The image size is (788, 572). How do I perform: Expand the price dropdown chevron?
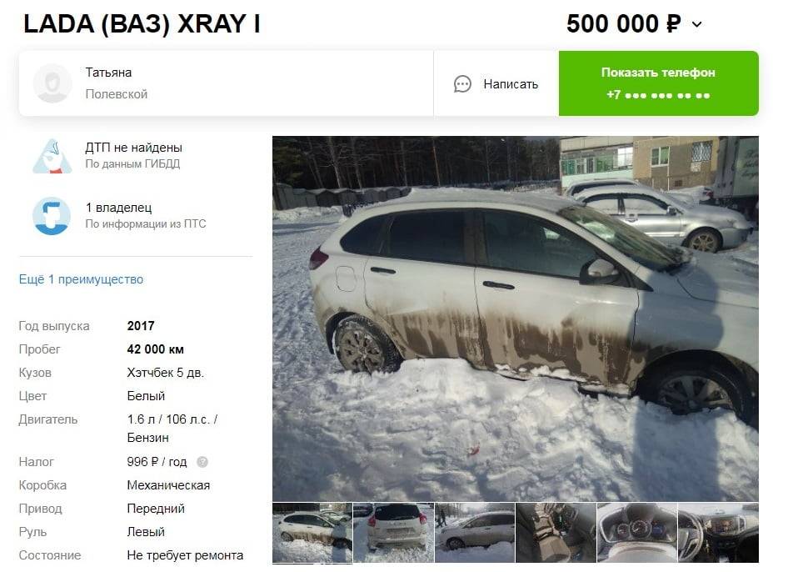(696, 24)
